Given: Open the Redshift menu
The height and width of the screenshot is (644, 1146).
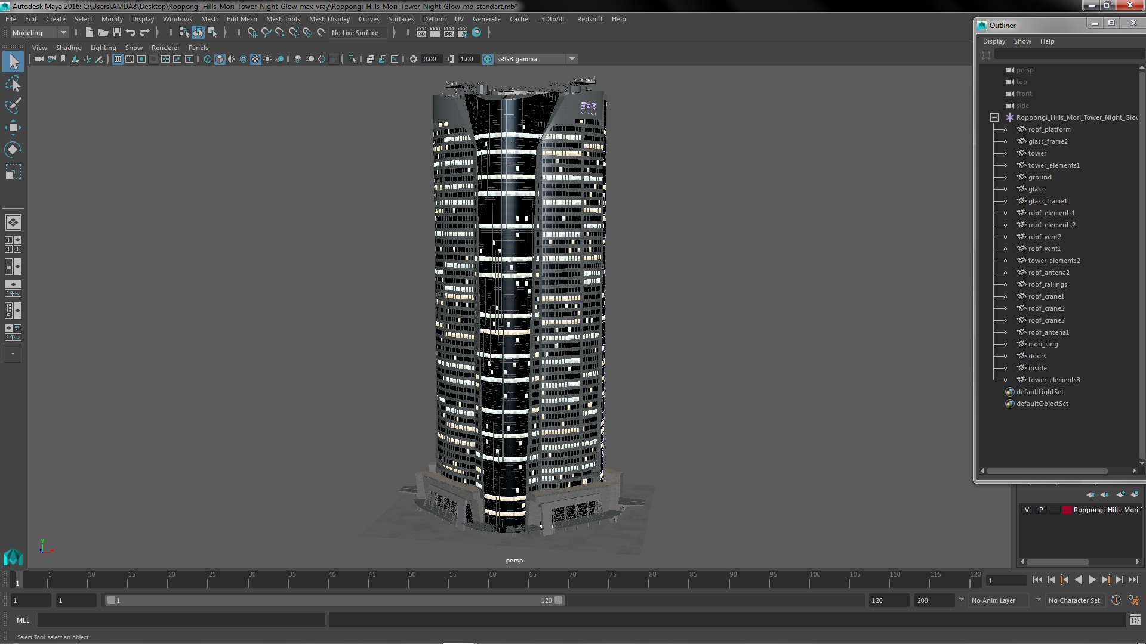Looking at the screenshot, I should (x=590, y=19).
